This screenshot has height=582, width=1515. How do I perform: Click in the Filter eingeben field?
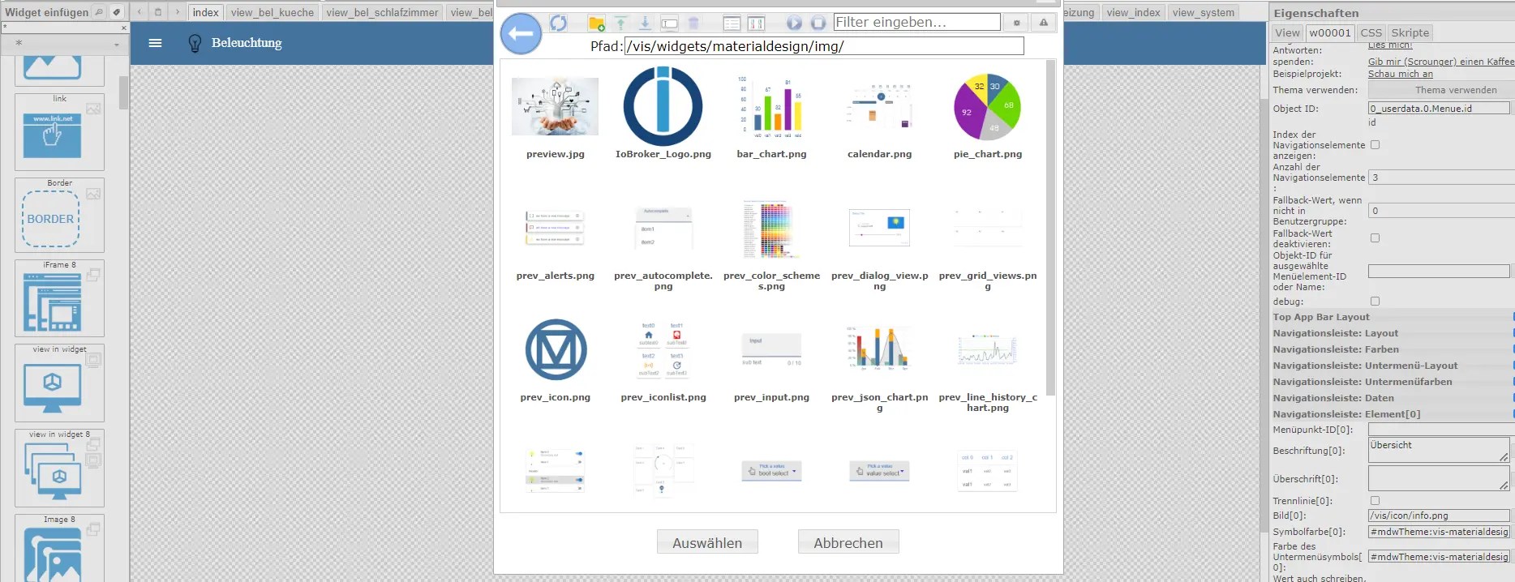coord(916,22)
